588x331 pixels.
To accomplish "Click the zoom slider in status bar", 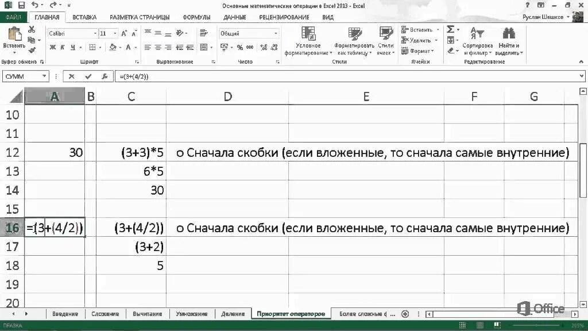I will point(536,325).
